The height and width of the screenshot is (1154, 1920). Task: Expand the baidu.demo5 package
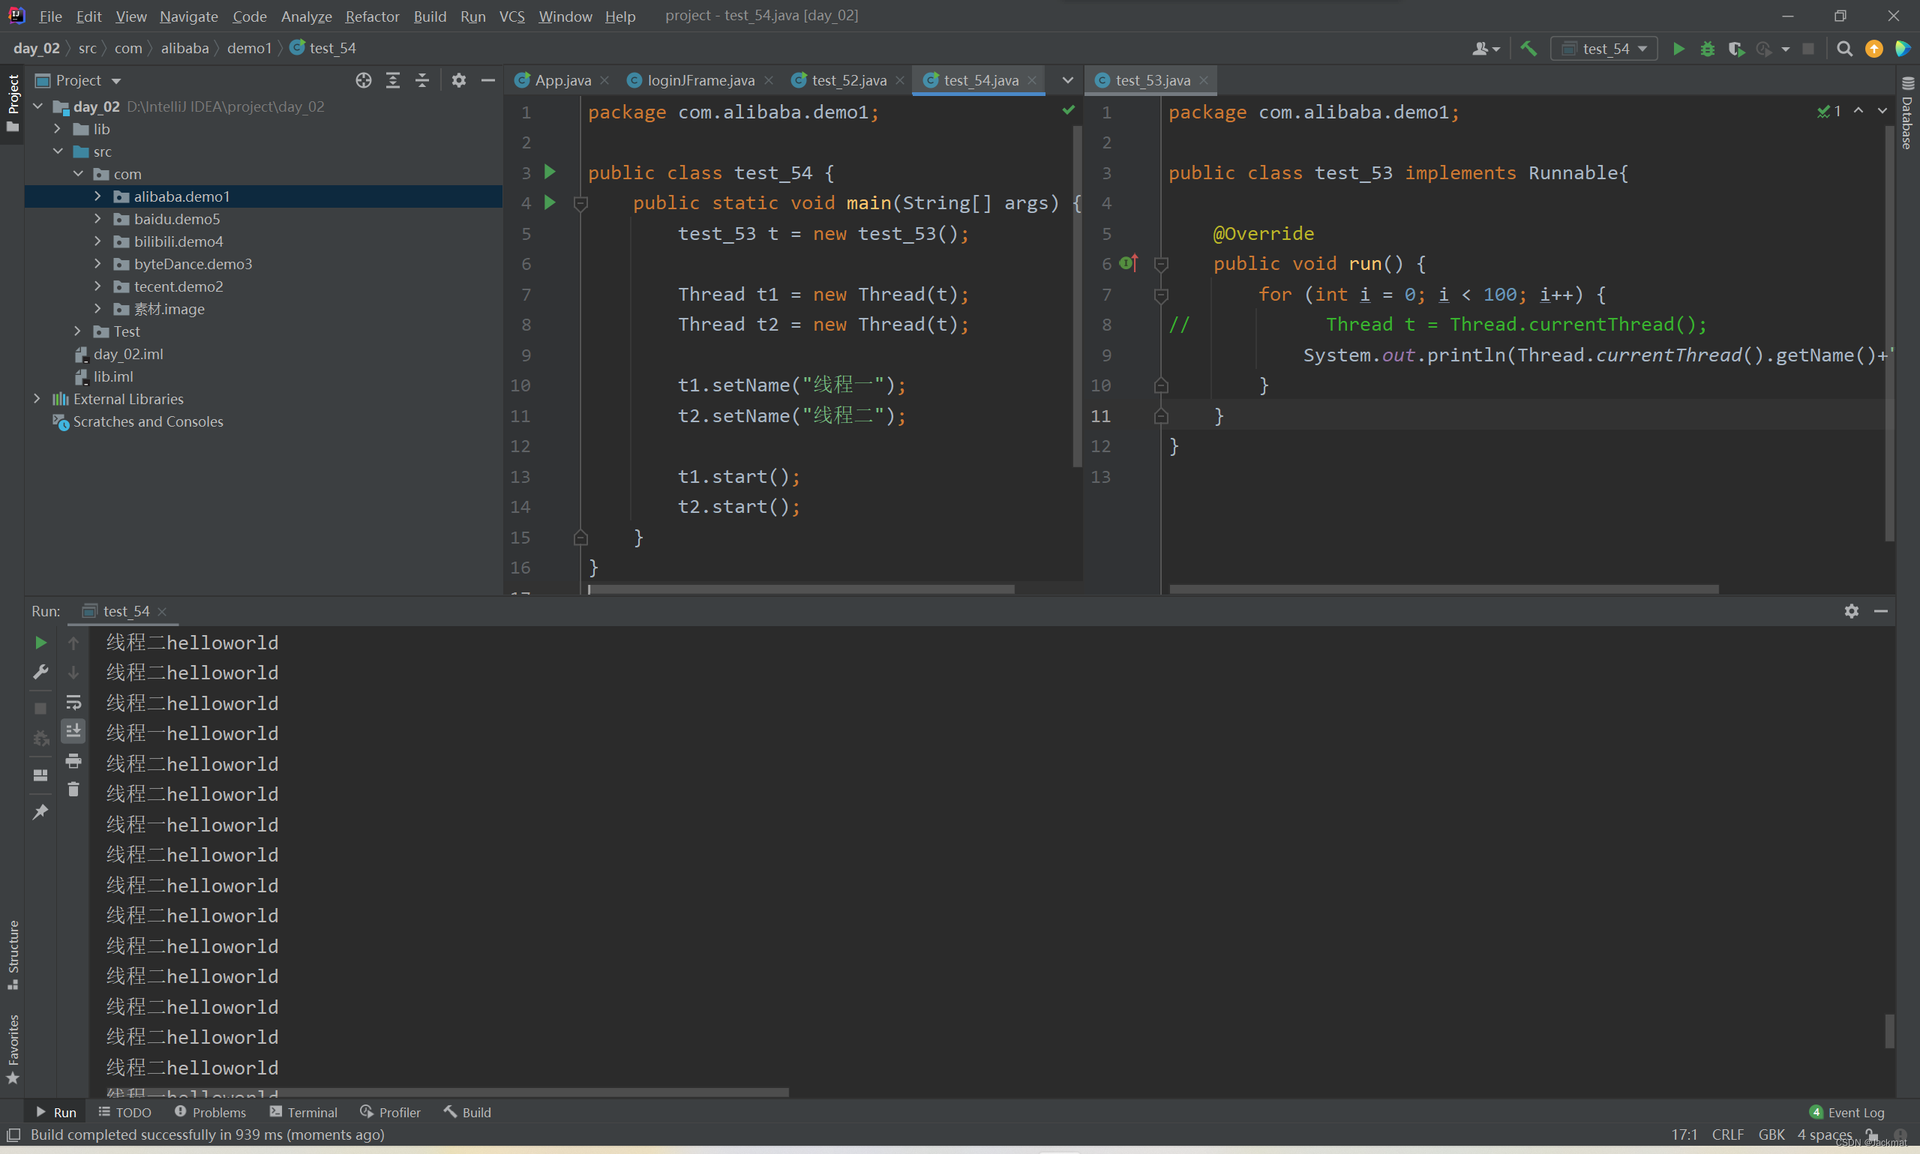pos(98,218)
